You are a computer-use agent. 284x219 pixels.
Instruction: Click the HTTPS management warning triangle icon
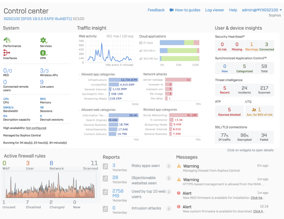click(179, 179)
